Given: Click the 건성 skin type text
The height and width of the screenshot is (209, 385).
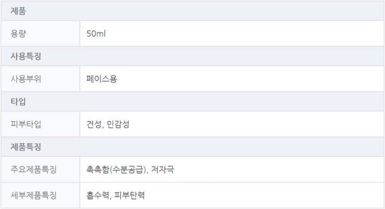Looking at the screenshot, I should [x=94, y=124].
